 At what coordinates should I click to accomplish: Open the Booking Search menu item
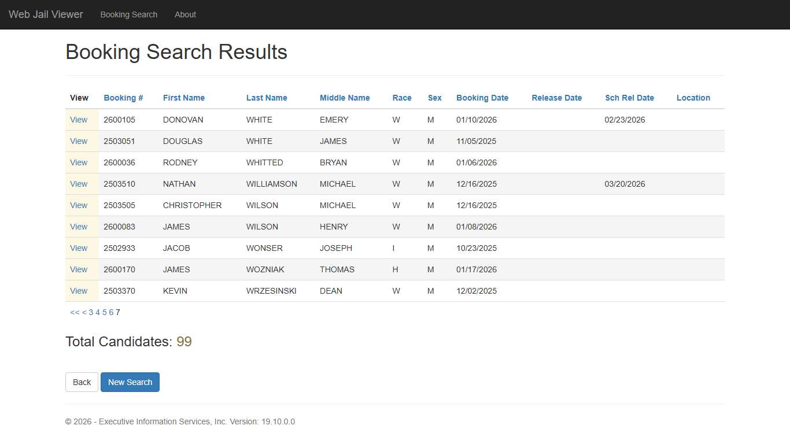(128, 14)
